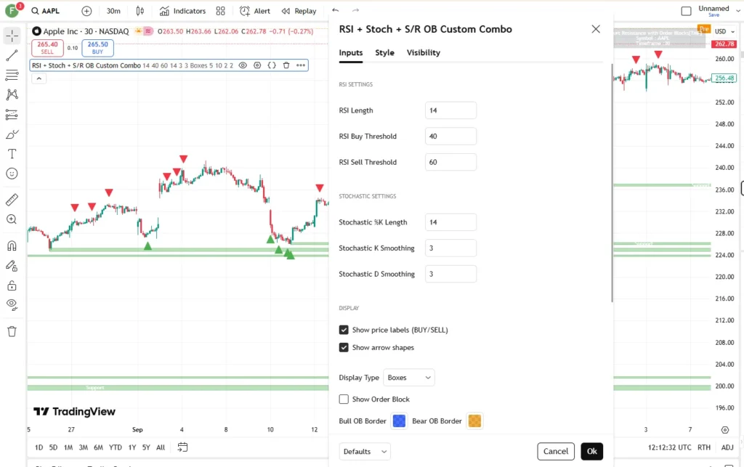744x467 pixels.
Task: Click the Stochastic %K Length field
Action: tap(450, 222)
